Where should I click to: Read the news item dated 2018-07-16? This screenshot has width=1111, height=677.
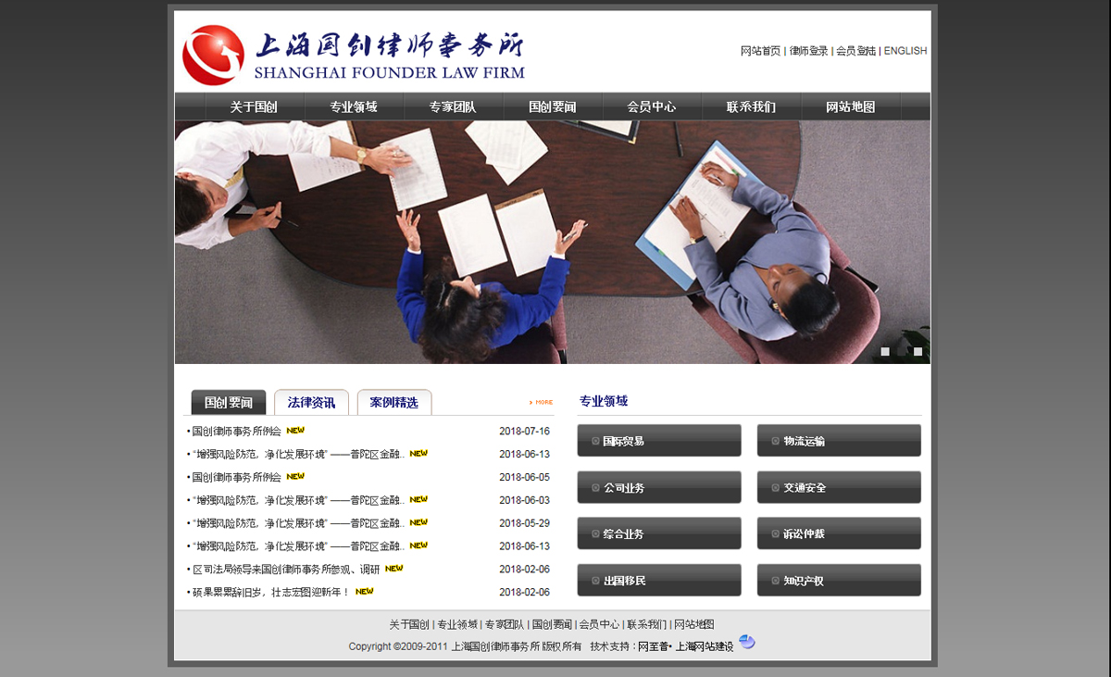236,431
